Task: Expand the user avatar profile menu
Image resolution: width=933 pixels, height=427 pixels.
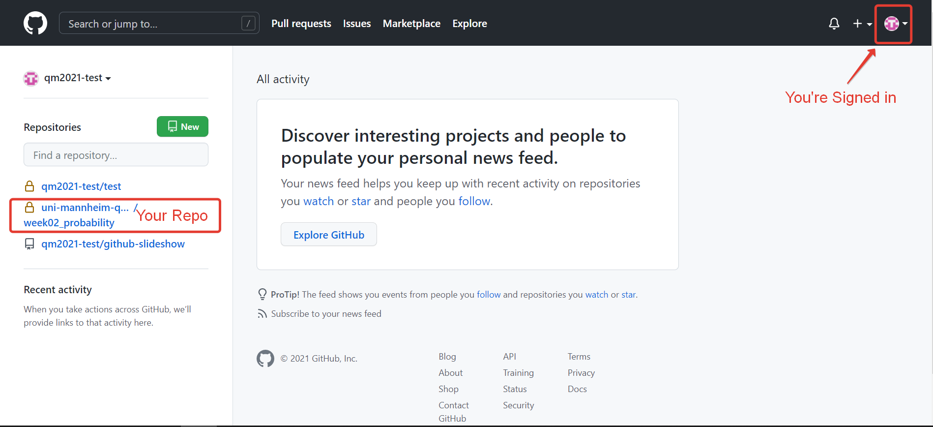Action: 895,24
